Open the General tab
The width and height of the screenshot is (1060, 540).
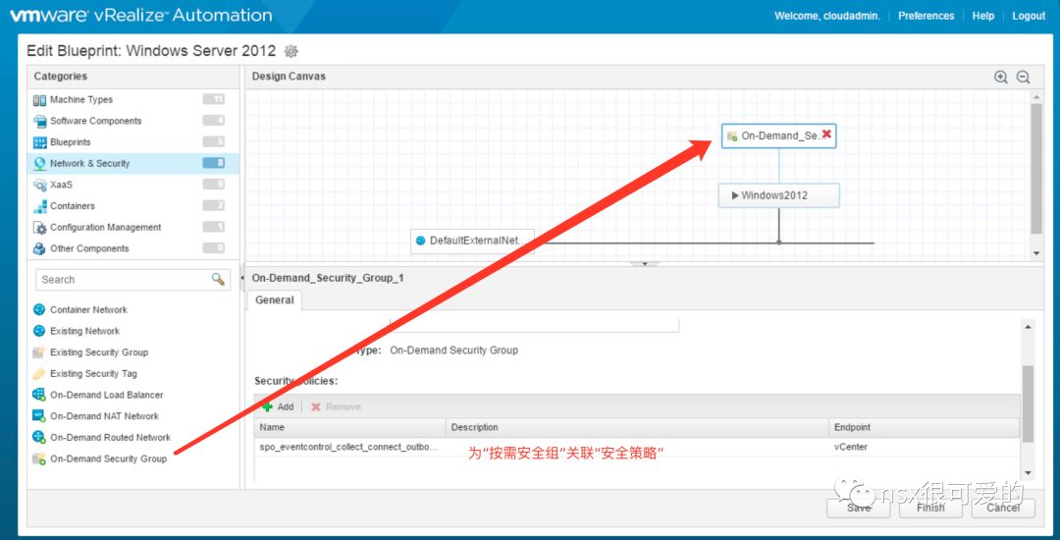point(275,300)
